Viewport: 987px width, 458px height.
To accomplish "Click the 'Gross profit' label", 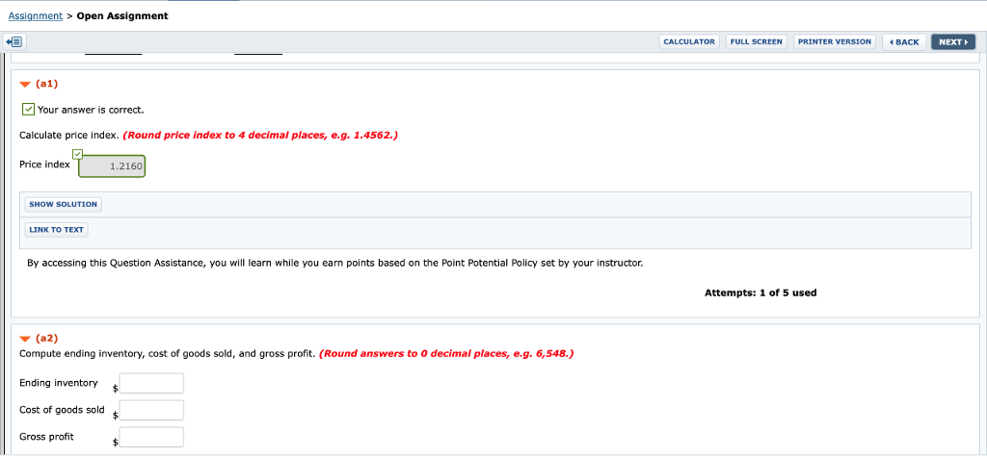I will point(46,436).
